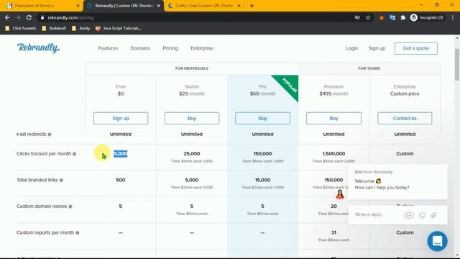Click the 500 branded links value
Viewport: 460px width, 259px height.
point(121,180)
